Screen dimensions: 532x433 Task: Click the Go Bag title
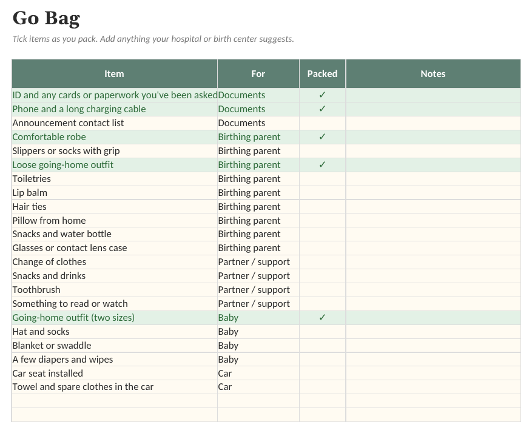click(46, 18)
